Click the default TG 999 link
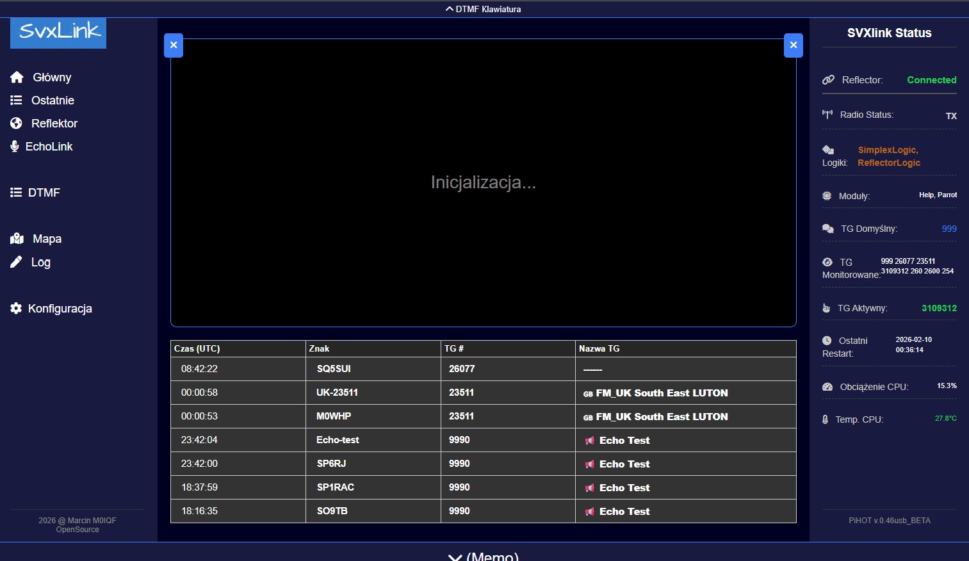This screenshot has height=561, width=969. click(949, 229)
